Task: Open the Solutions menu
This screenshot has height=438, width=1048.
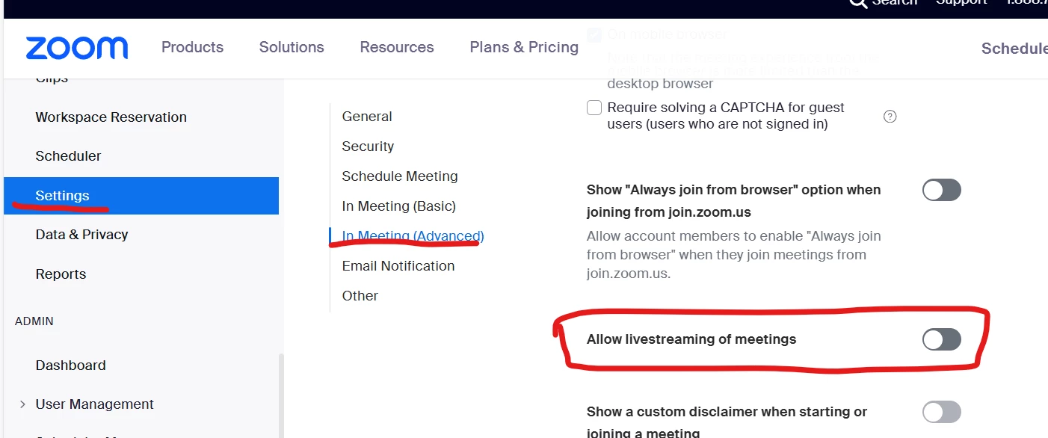Action: [292, 47]
